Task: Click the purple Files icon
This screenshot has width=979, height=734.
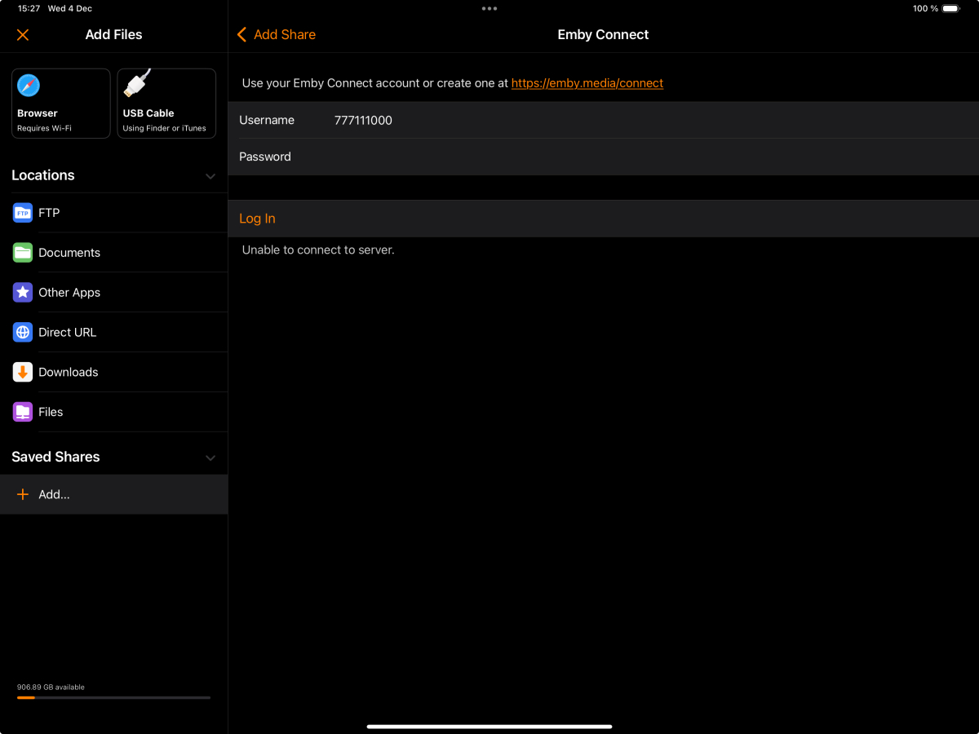Action: pyautogui.click(x=23, y=412)
